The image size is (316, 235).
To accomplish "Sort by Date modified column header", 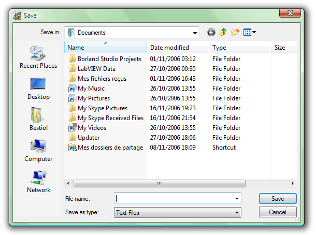I will [x=169, y=48].
